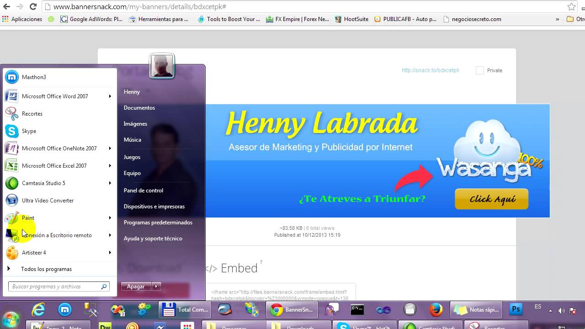Open the Aplicaciones shortcut in bookmarks bar
This screenshot has height=329, width=585.
coord(22,19)
